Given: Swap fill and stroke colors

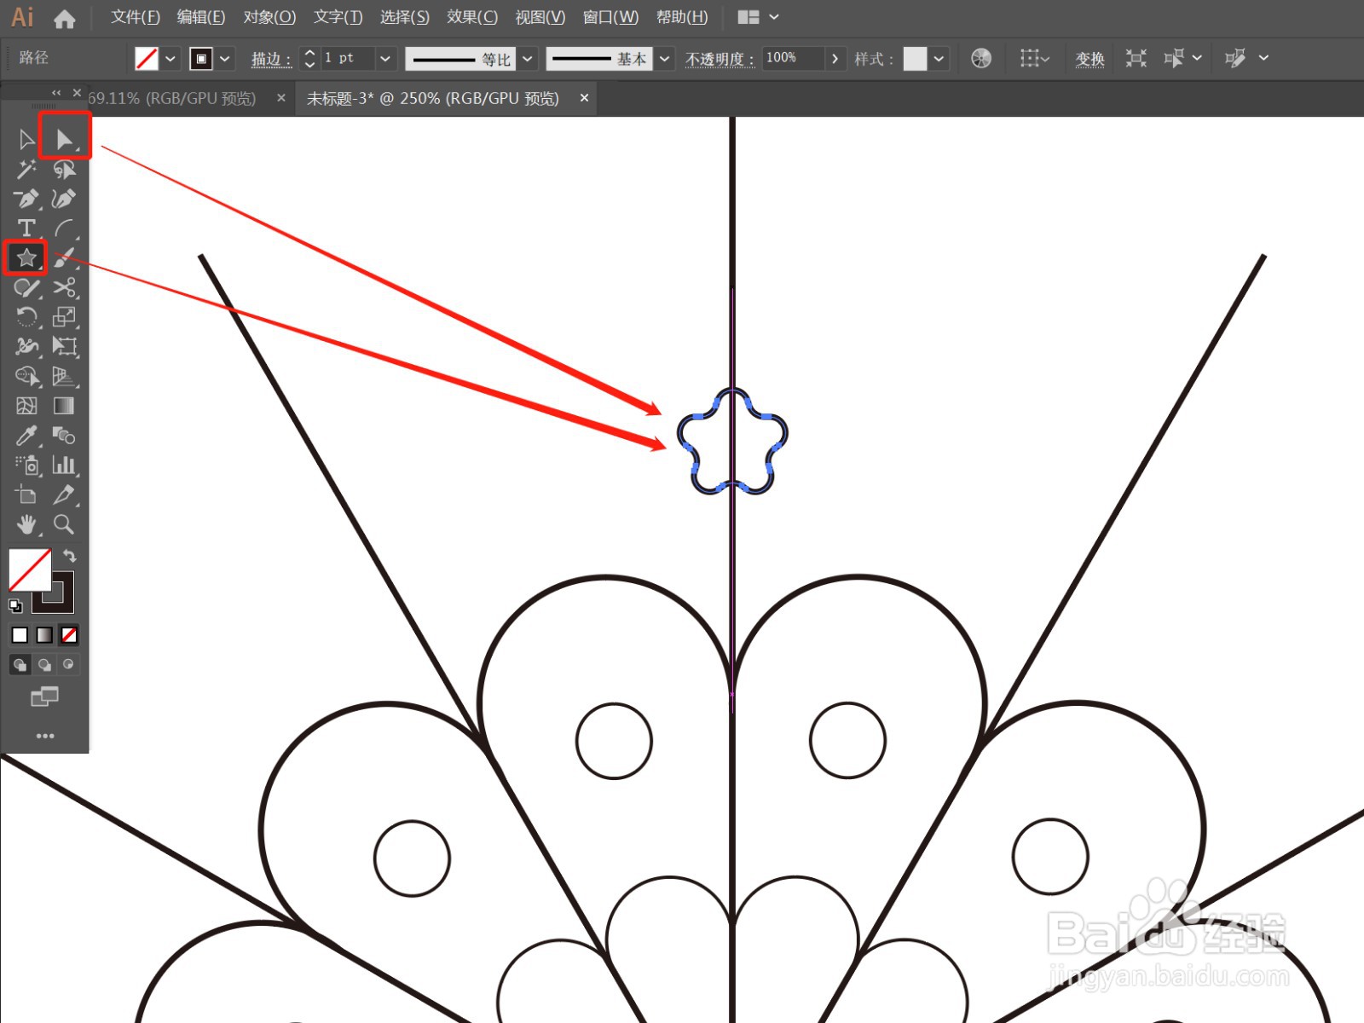Looking at the screenshot, I should [x=69, y=556].
